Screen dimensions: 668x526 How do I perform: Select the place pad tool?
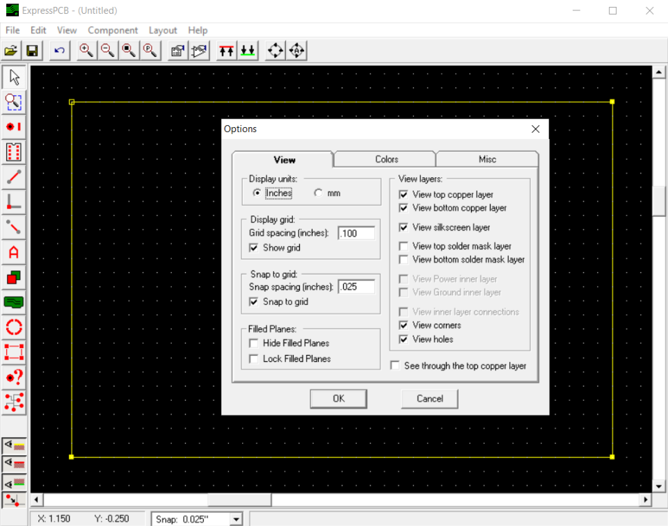click(x=13, y=126)
